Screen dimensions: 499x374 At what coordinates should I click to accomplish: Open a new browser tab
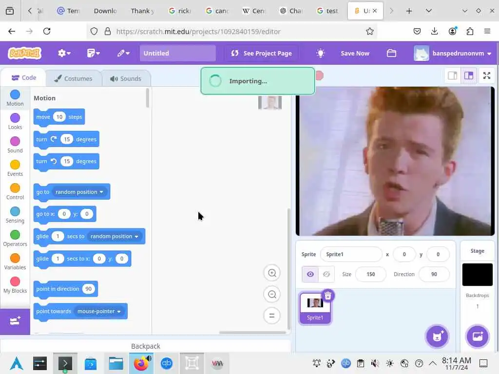pyautogui.click(x=409, y=11)
